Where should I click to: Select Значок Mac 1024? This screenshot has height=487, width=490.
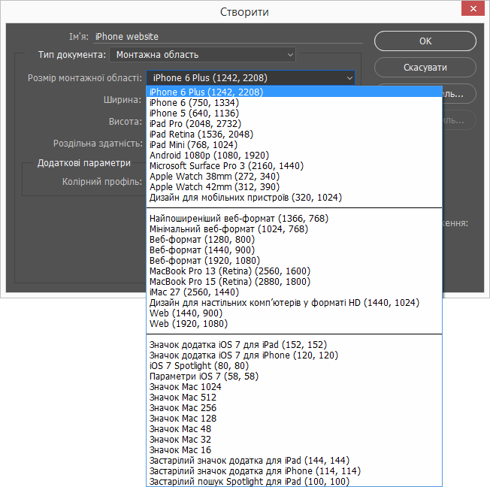coord(294,387)
